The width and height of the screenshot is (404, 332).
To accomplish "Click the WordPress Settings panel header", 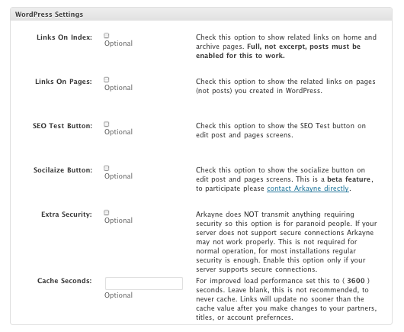I will tap(201, 15).
